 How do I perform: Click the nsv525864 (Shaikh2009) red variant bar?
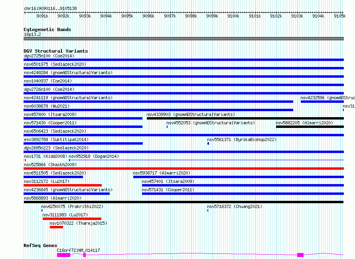coord(183,169)
